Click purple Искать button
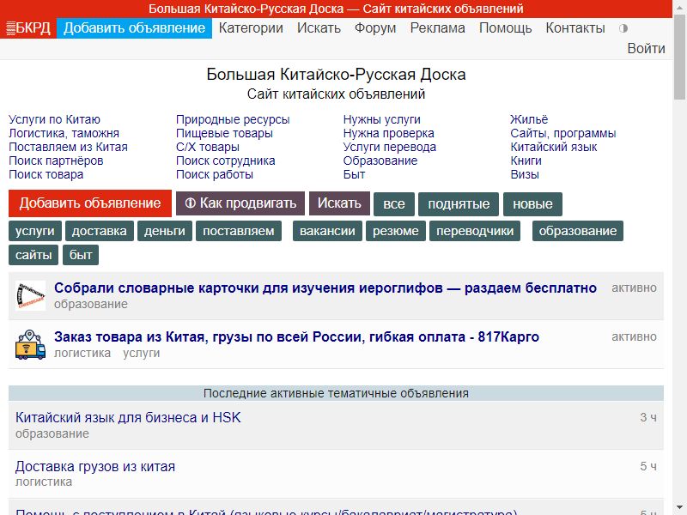The height and width of the screenshot is (515, 687). coord(339,203)
